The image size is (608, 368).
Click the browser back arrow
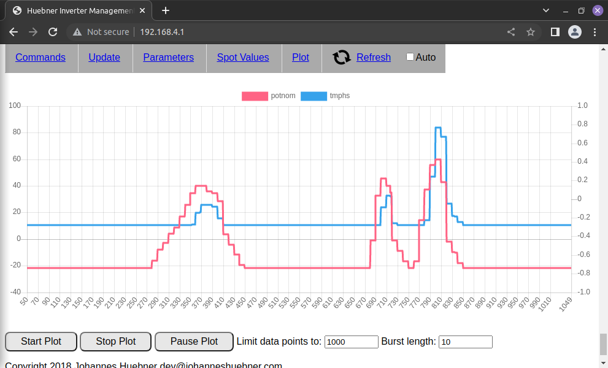point(13,32)
